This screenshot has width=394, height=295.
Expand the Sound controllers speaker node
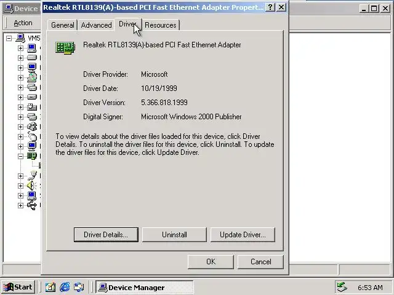coord(20,186)
